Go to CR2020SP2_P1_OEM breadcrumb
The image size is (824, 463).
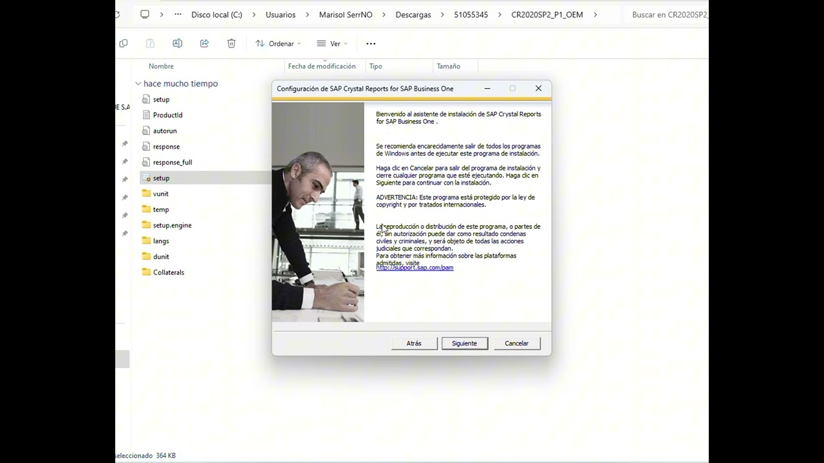coord(547,14)
